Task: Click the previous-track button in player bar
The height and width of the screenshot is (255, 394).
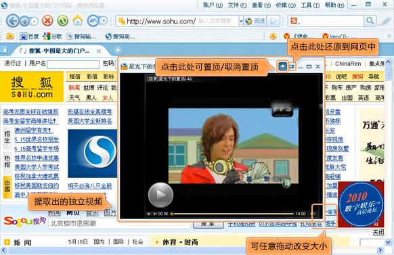Action: (149, 214)
